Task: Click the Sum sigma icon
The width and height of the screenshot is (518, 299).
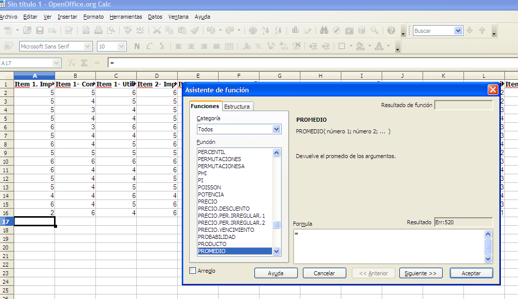Action: click(84, 63)
